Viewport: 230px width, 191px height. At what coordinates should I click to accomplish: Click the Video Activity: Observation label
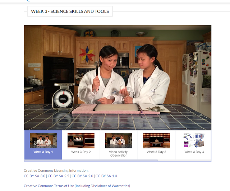pos(119,154)
